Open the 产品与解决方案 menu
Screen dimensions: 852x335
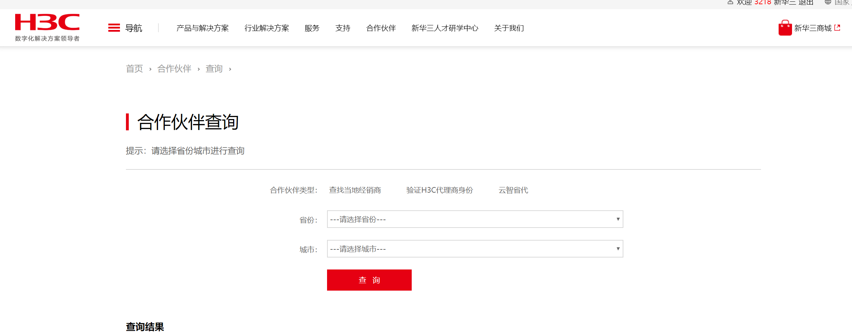(x=203, y=28)
